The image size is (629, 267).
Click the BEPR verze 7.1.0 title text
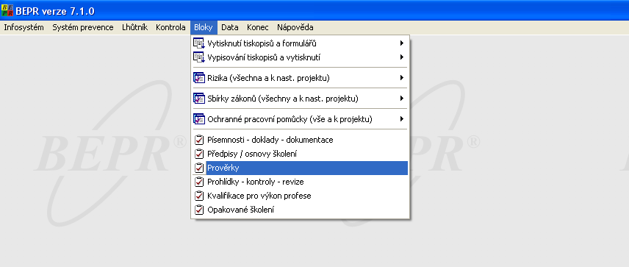pyautogui.click(x=55, y=11)
